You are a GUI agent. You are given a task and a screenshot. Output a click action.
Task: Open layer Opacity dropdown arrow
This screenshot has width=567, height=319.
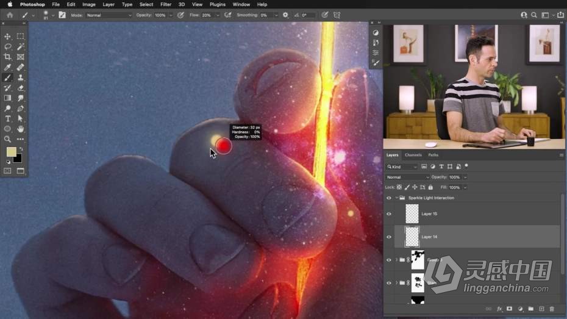point(465,177)
